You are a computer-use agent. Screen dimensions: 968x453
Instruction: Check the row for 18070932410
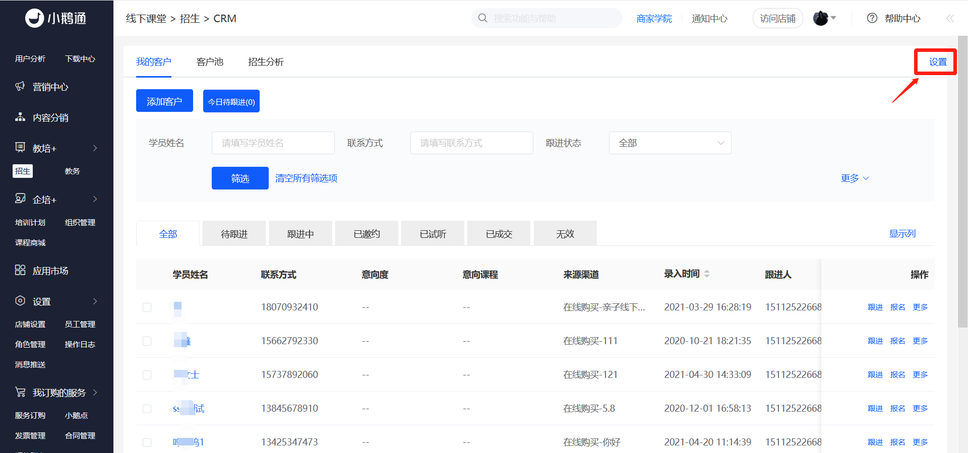tap(147, 307)
